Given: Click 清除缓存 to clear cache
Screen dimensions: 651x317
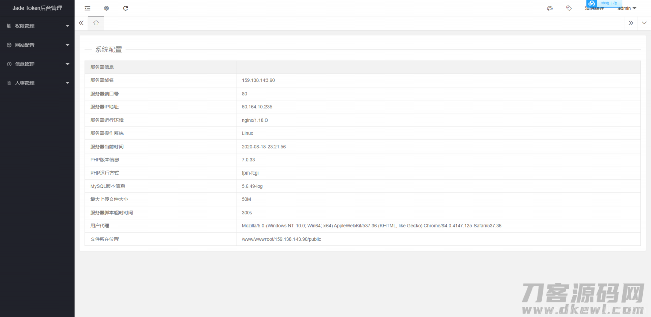Looking at the screenshot, I should [x=595, y=9].
